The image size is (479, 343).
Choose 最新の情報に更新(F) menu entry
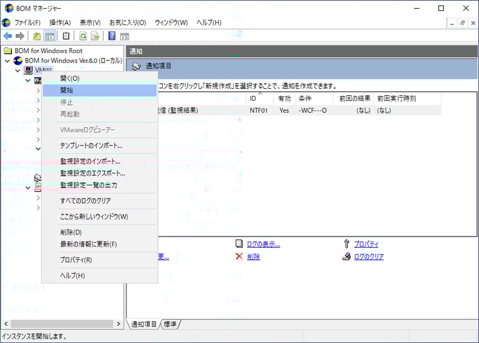point(100,244)
